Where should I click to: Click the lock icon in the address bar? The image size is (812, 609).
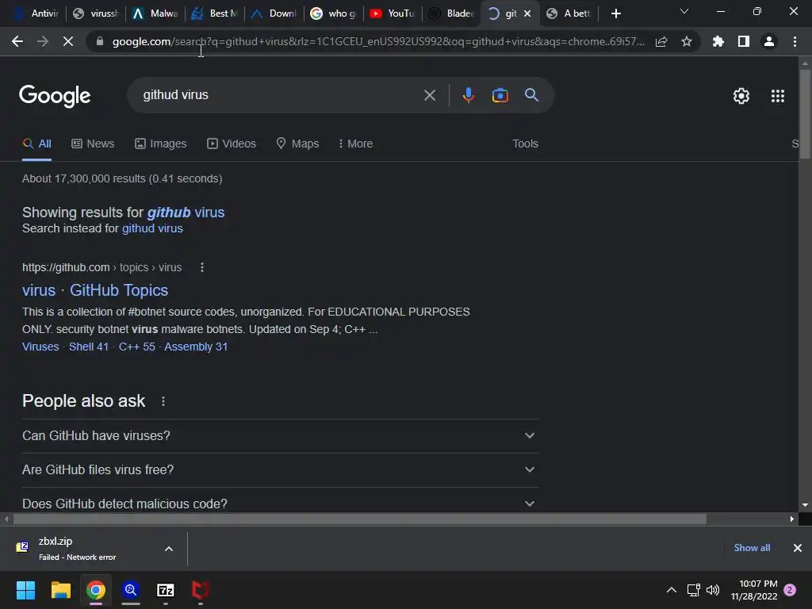(x=100, y=41)
